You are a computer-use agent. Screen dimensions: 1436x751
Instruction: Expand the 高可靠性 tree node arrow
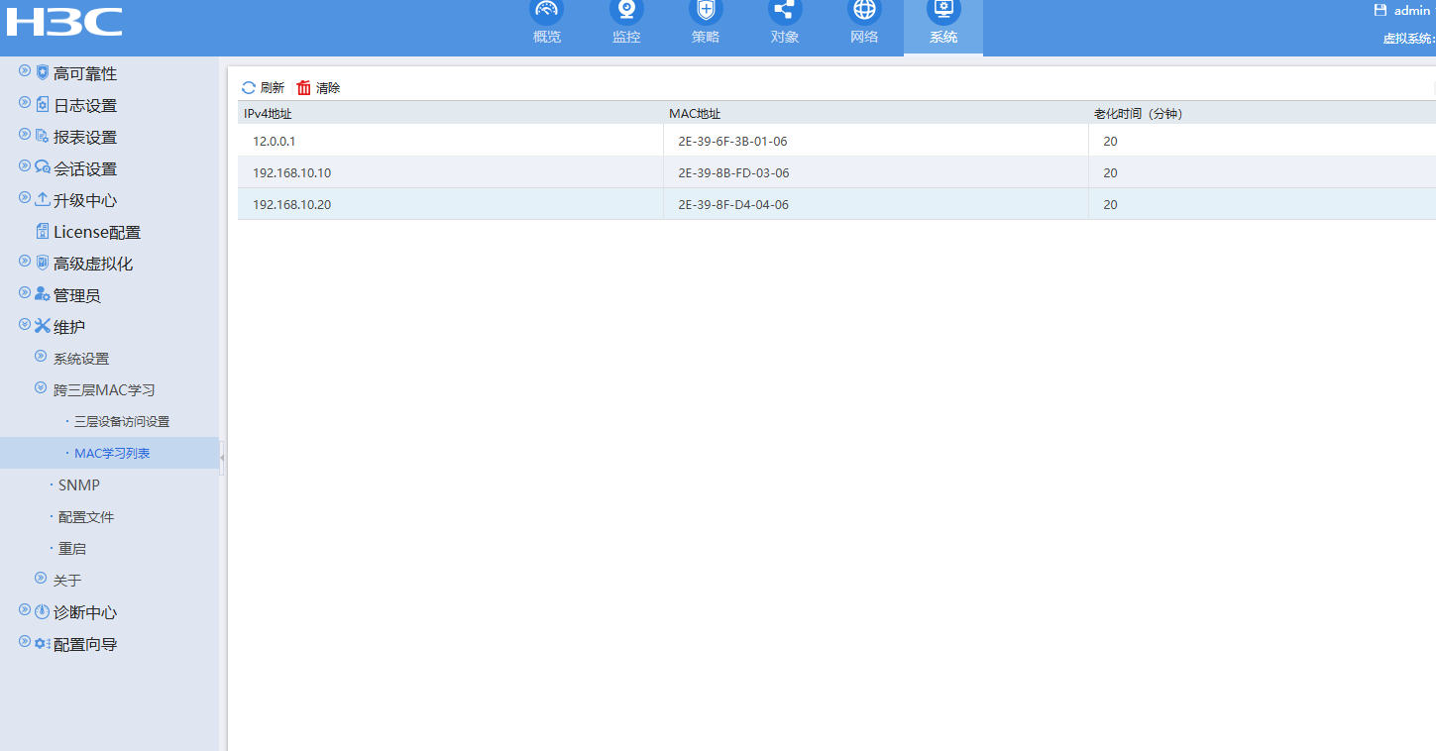click(25, 71)
